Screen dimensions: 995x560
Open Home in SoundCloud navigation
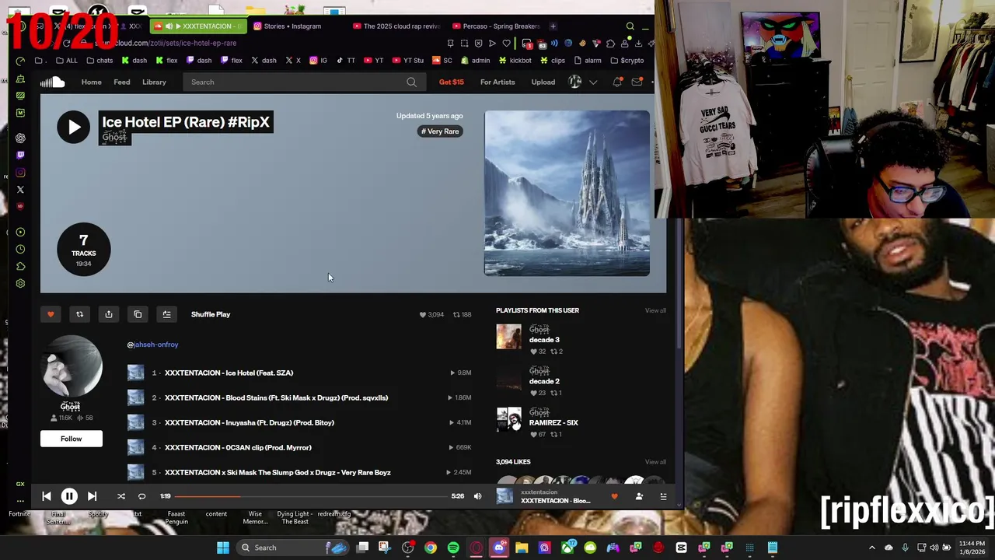92,82
